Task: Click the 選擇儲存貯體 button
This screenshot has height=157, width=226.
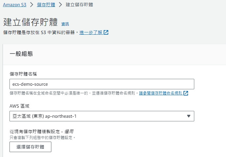Action: pos(30,147)
